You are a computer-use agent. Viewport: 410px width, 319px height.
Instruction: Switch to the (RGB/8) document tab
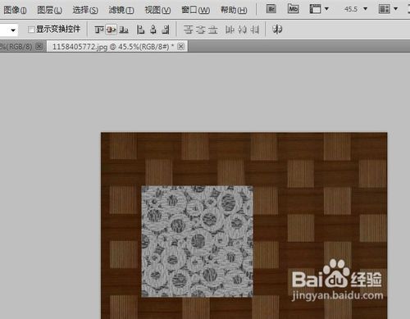coord(16,47)
